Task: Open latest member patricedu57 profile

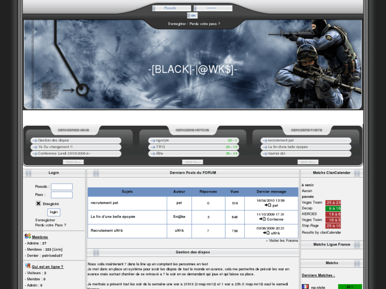Action: point(52,256)
